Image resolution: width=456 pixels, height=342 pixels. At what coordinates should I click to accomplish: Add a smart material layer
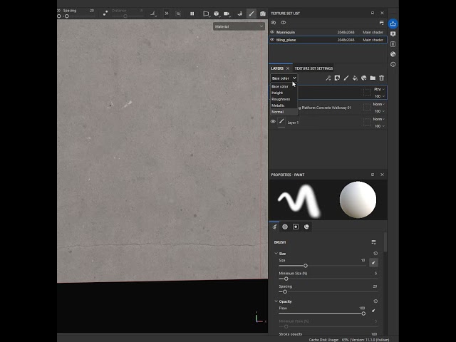[364, 78]
